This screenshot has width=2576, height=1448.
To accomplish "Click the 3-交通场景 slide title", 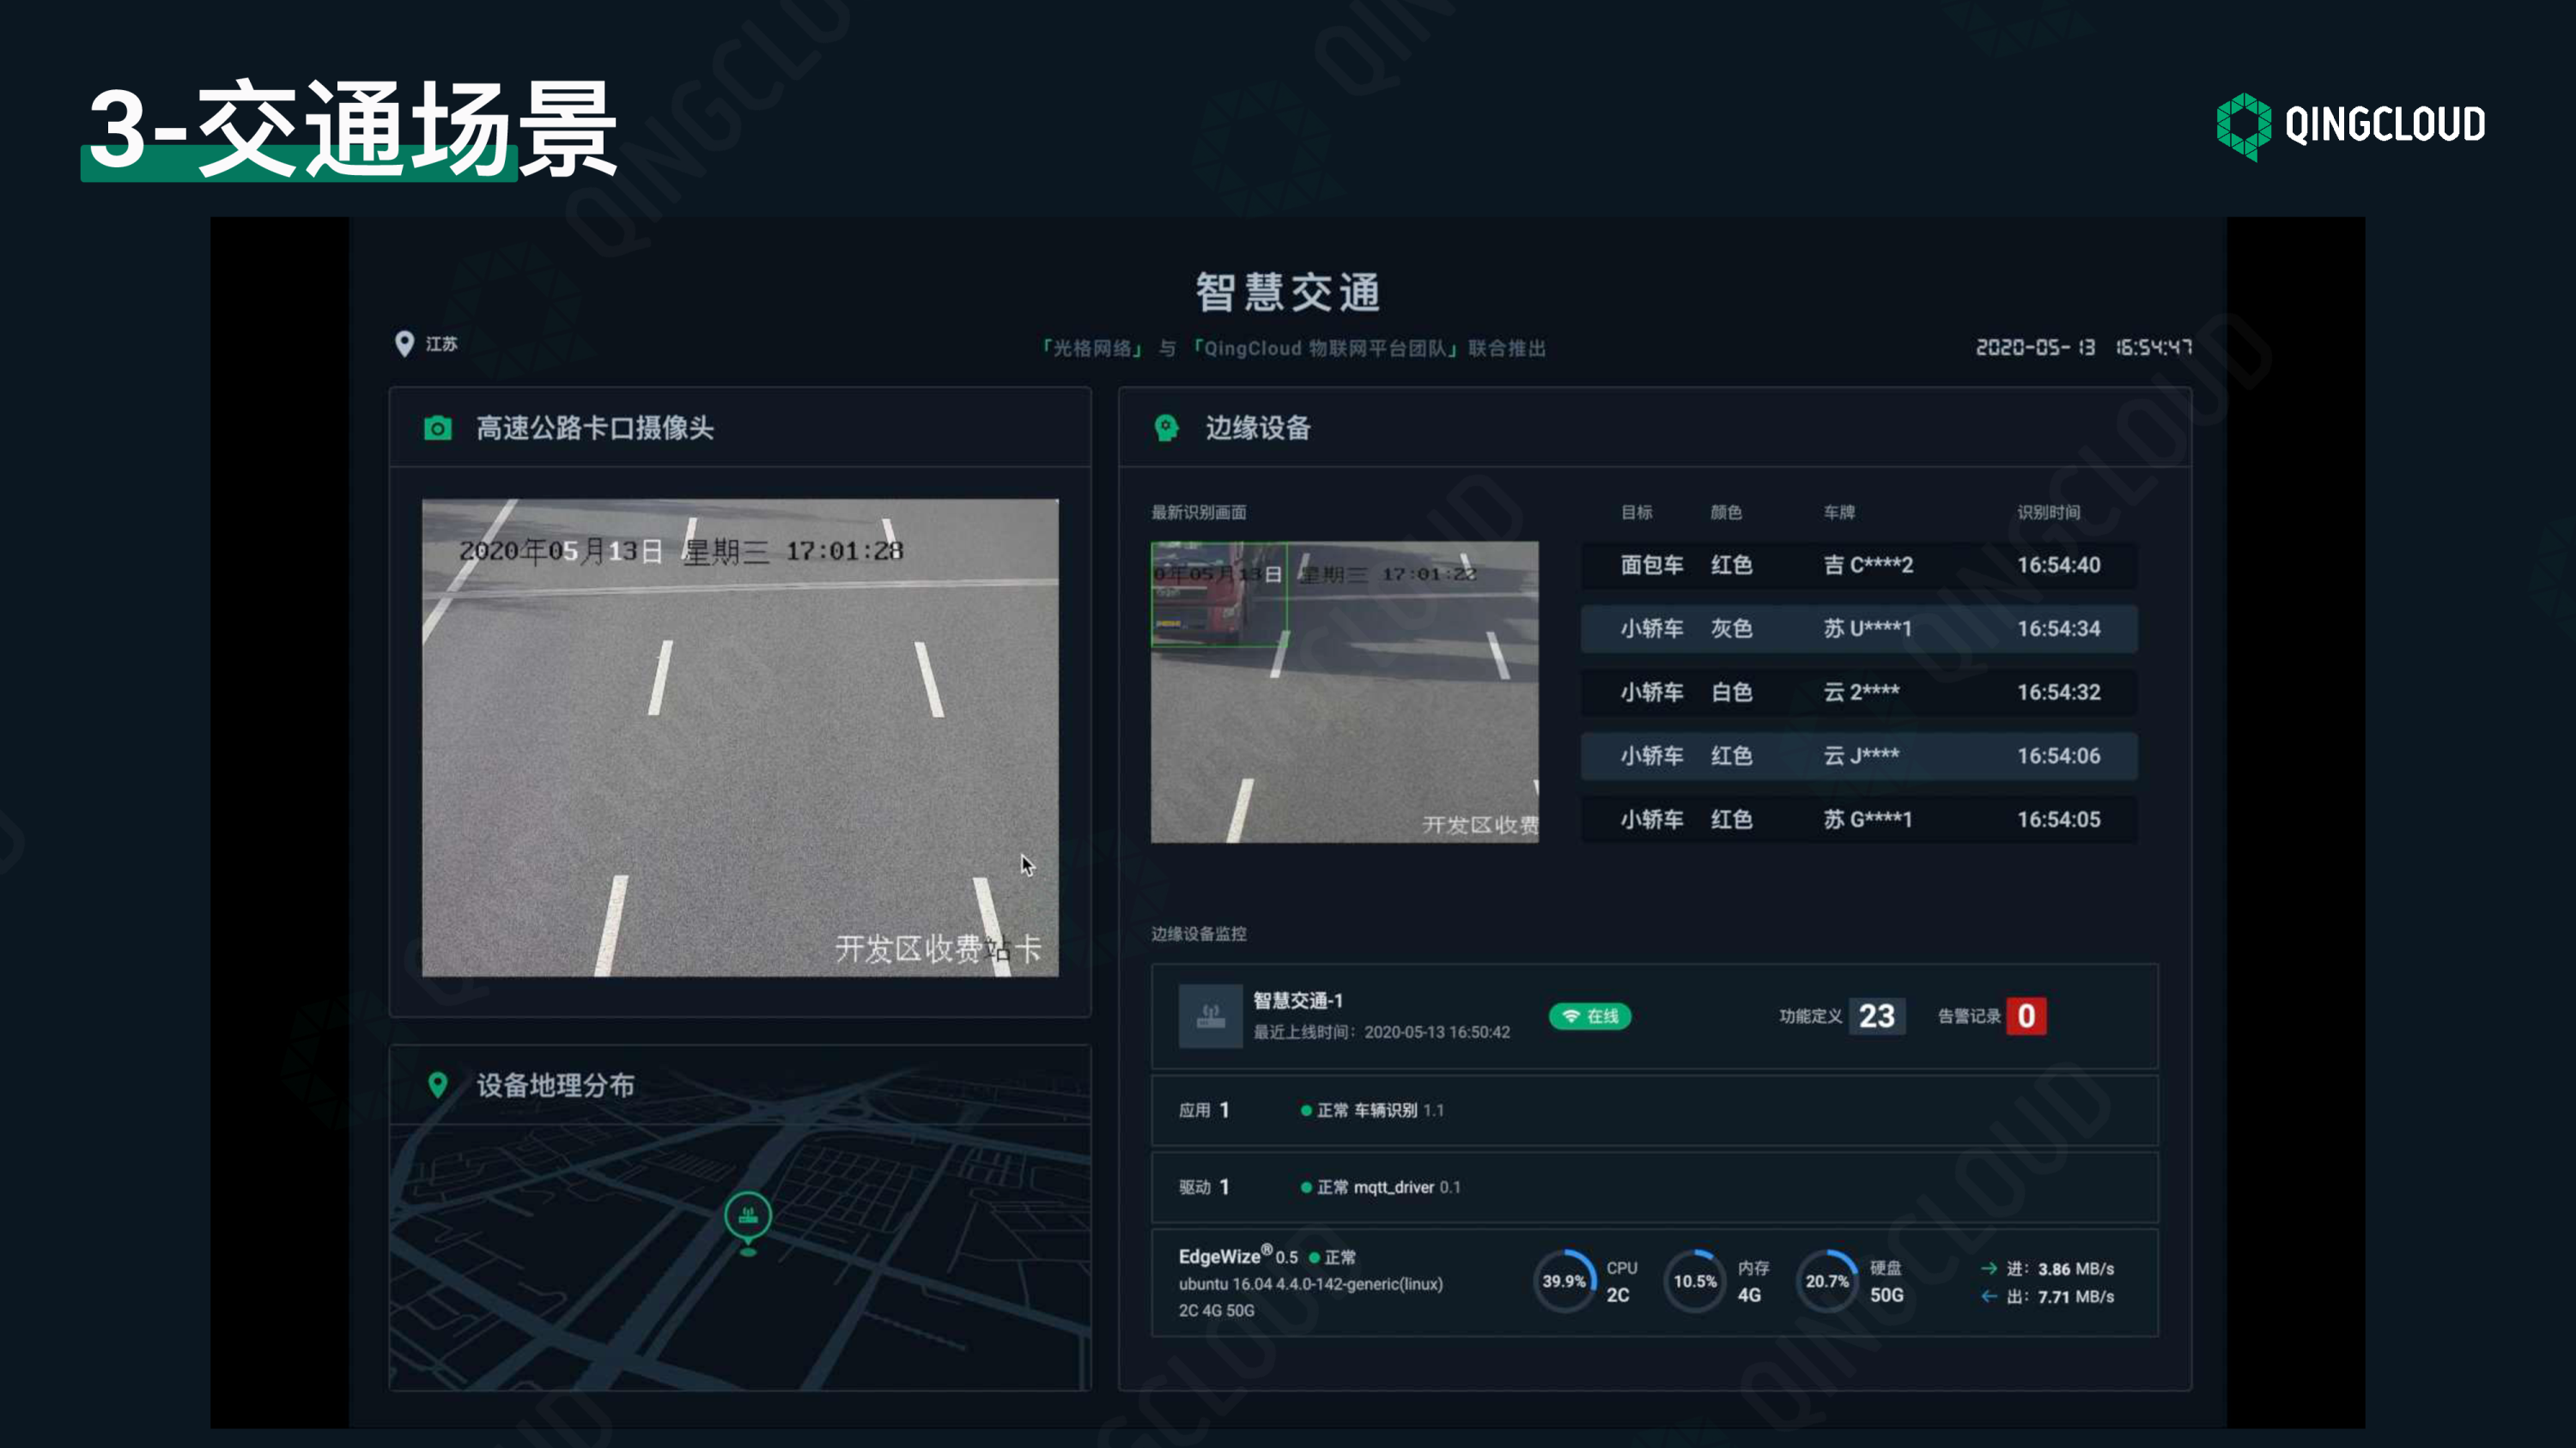I will coord(352,128).
